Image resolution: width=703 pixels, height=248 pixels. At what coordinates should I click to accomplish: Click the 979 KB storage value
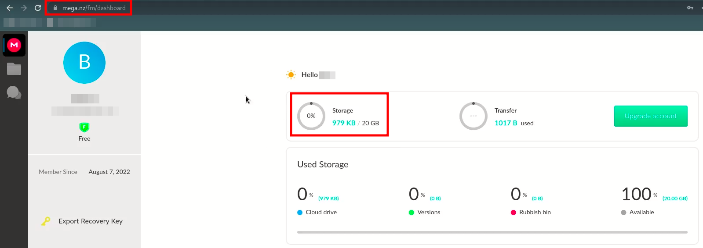point(344,123)
